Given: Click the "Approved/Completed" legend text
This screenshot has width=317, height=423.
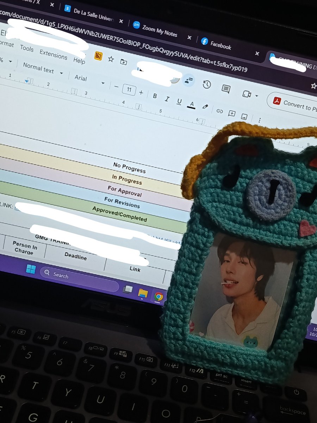Looking at the screenshot, I should pyautogui.click(x=119, y=214).
